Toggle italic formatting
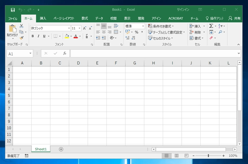 tap(38, 36)
